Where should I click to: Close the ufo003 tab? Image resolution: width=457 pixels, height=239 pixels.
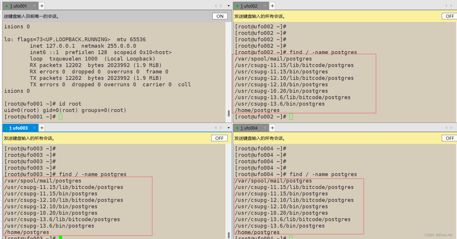(x=35, y=128)
